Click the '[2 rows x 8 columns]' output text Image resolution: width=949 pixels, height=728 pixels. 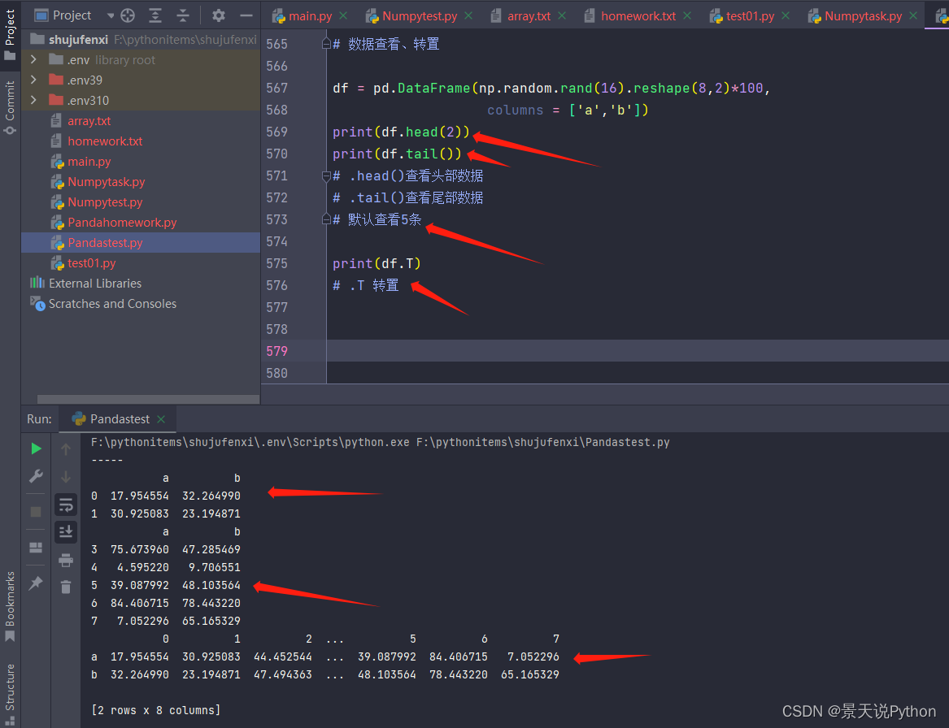155,710
